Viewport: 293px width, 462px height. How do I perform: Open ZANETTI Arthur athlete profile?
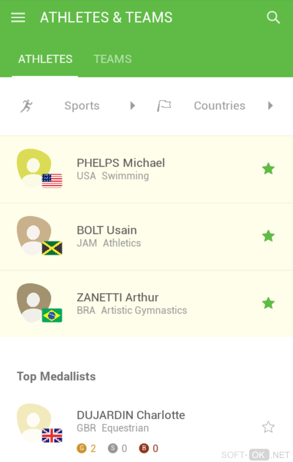118,298
